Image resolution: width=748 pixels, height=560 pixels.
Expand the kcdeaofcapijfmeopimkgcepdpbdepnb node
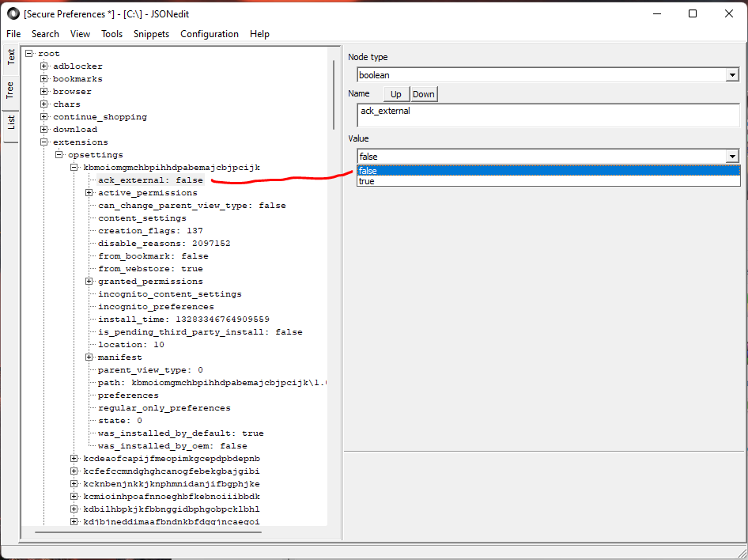74,459
